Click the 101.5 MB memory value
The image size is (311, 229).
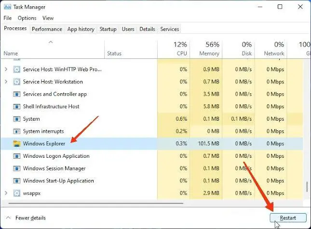(x=208, y=143)
